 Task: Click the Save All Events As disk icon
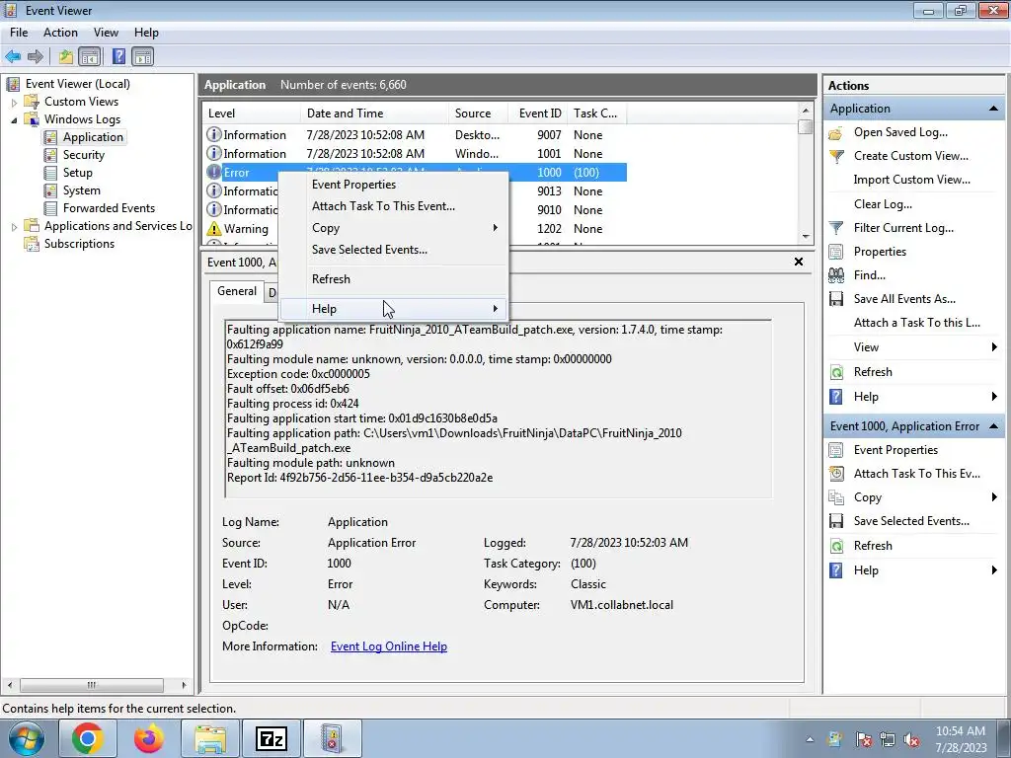(835, 299)
